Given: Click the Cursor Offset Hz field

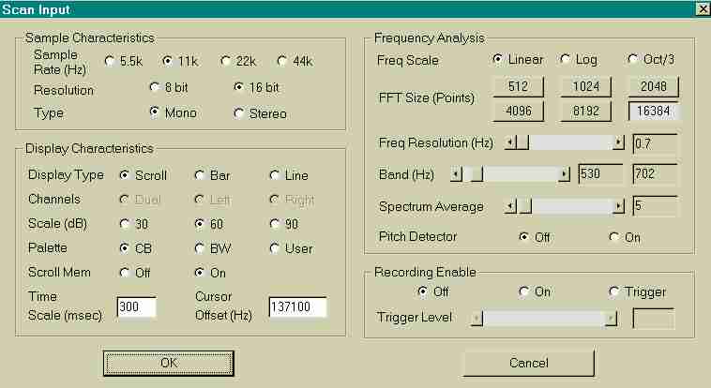Looking at the screenshot, I should [297, 307].
